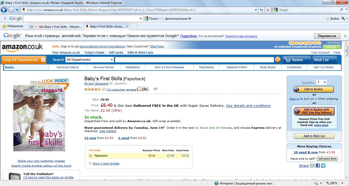Open the star rating dropdown arrow

[103, 89]
